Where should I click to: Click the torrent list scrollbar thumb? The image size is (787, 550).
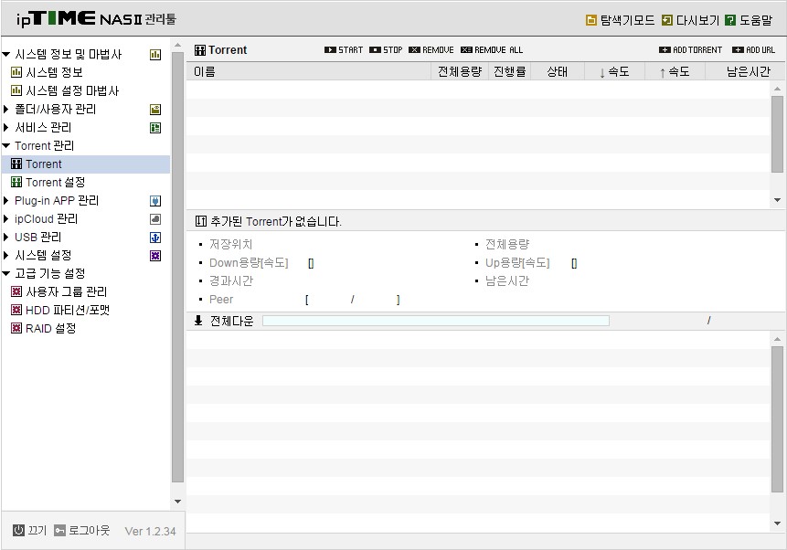tap(778, 134)
